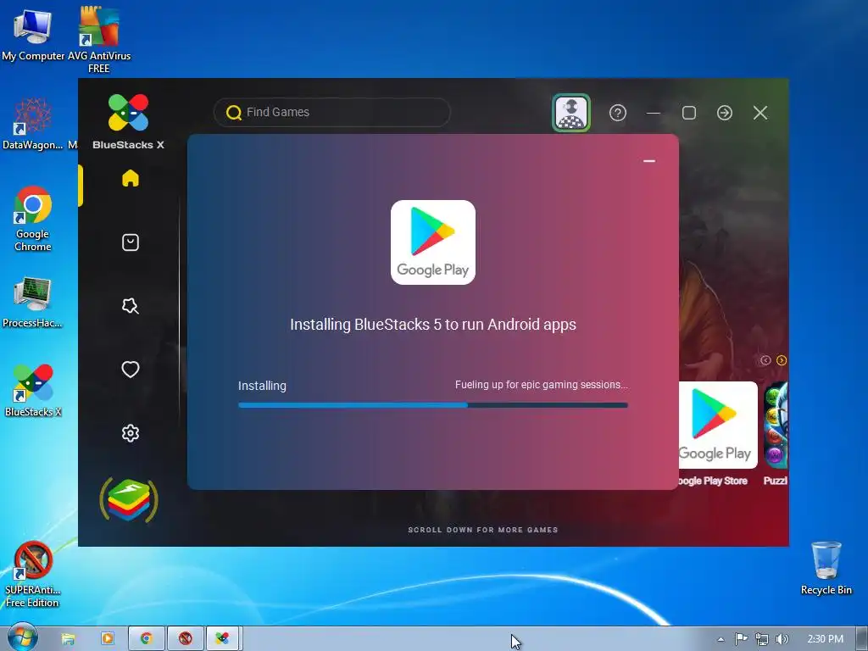
Task: Open DataWagon desktop shortcut
Action: coord(33,125)
